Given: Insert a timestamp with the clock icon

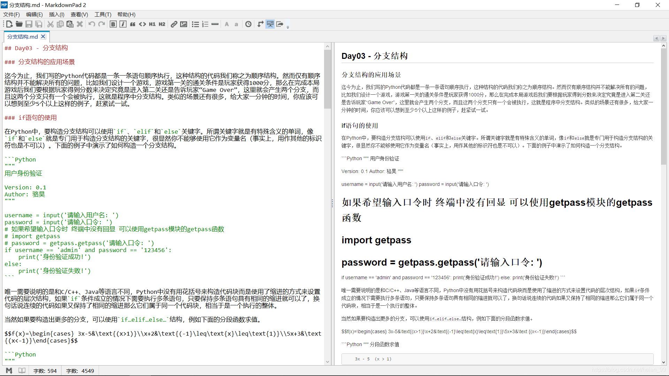Looking at the screenshot, I should [x=248, y=24].
